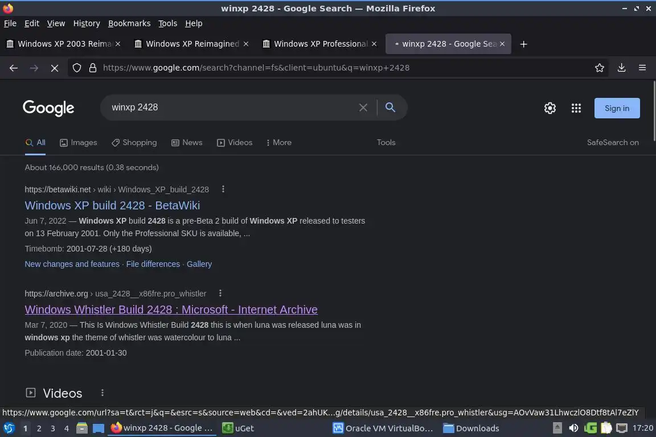Image resolution: width=656 pixels, height=437 pixels.
Task: Open the Bookmarks menu
Action: 129,23
